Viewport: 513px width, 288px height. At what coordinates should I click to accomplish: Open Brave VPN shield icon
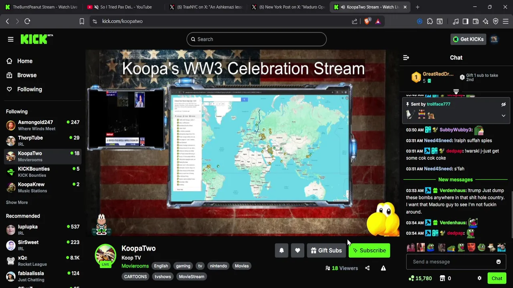pyautogui.click(x=496, y=21)
